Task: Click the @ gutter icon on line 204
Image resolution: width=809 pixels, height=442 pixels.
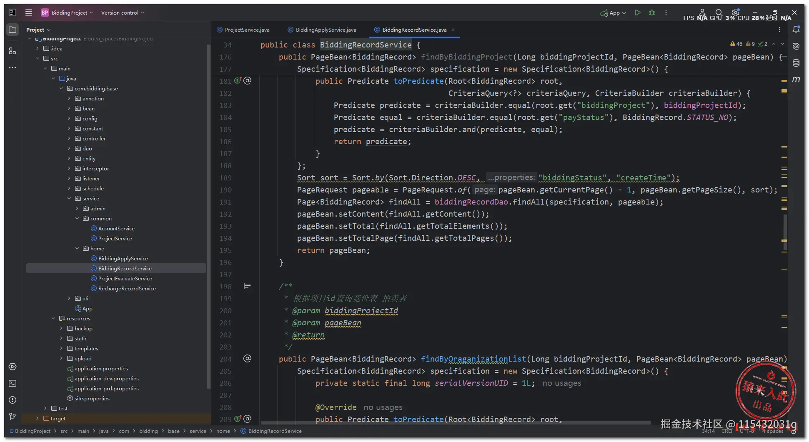Action: point(247,358)
